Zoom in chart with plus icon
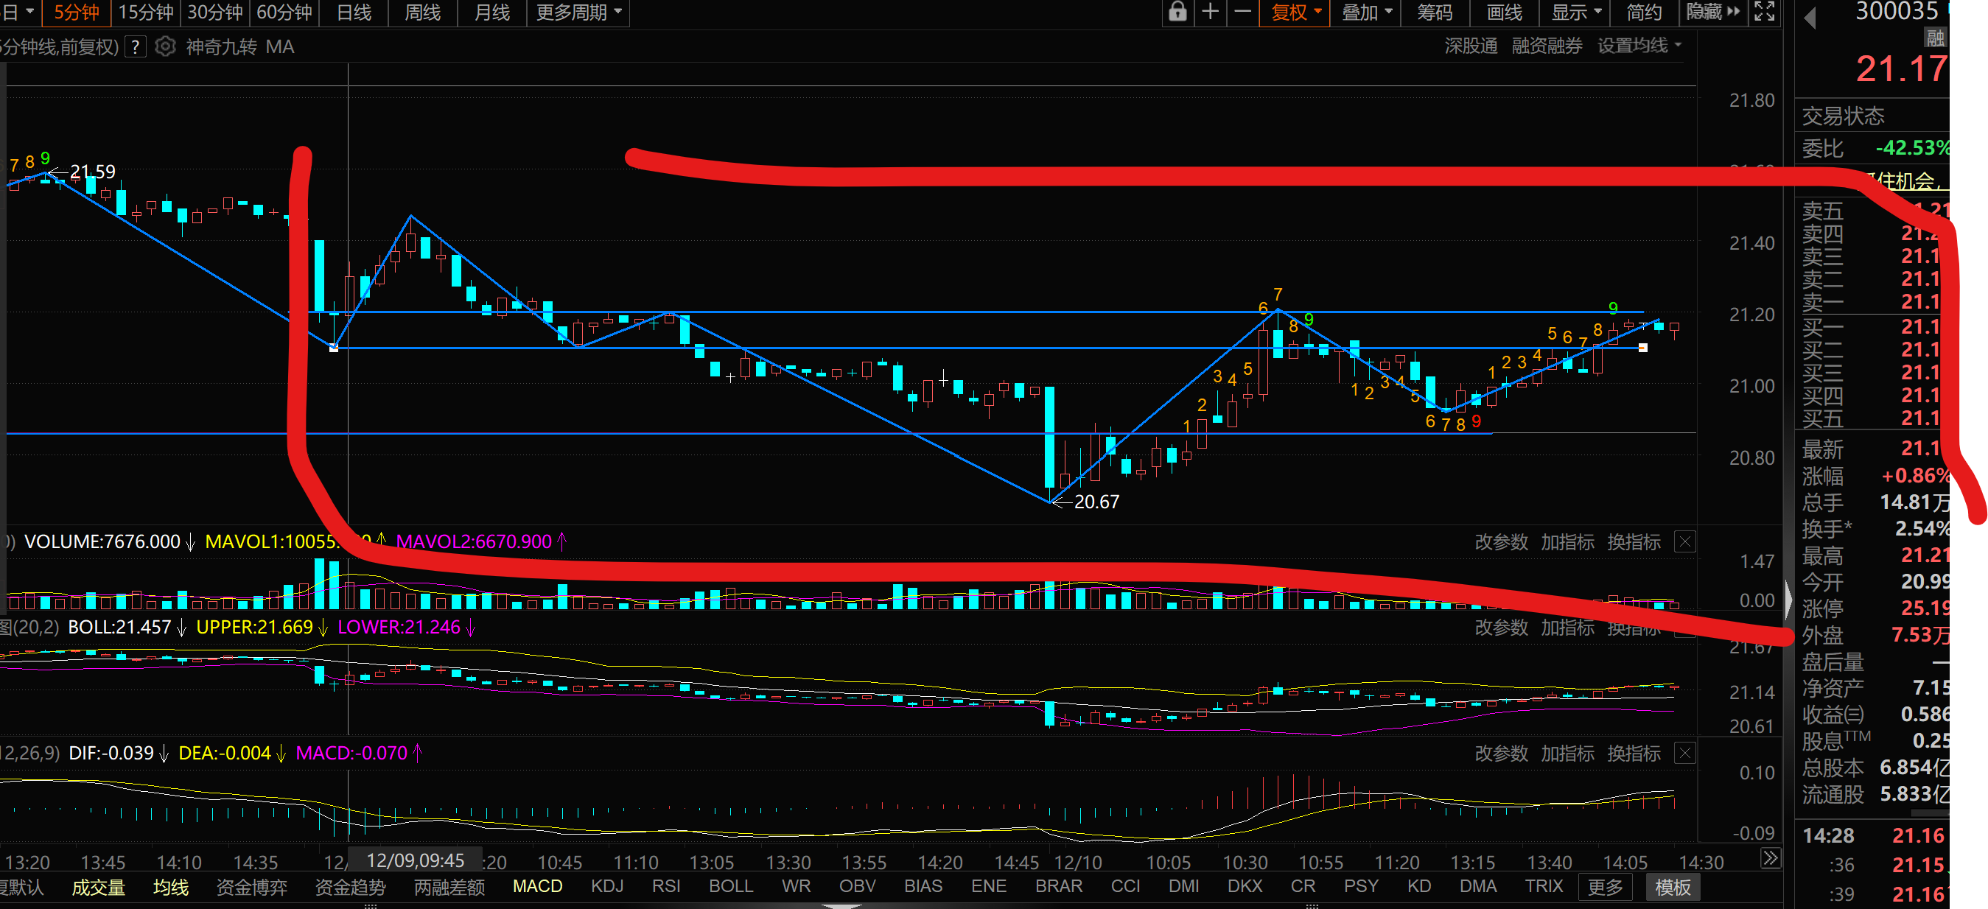Screen dimensions: 1988x909 1210,12
